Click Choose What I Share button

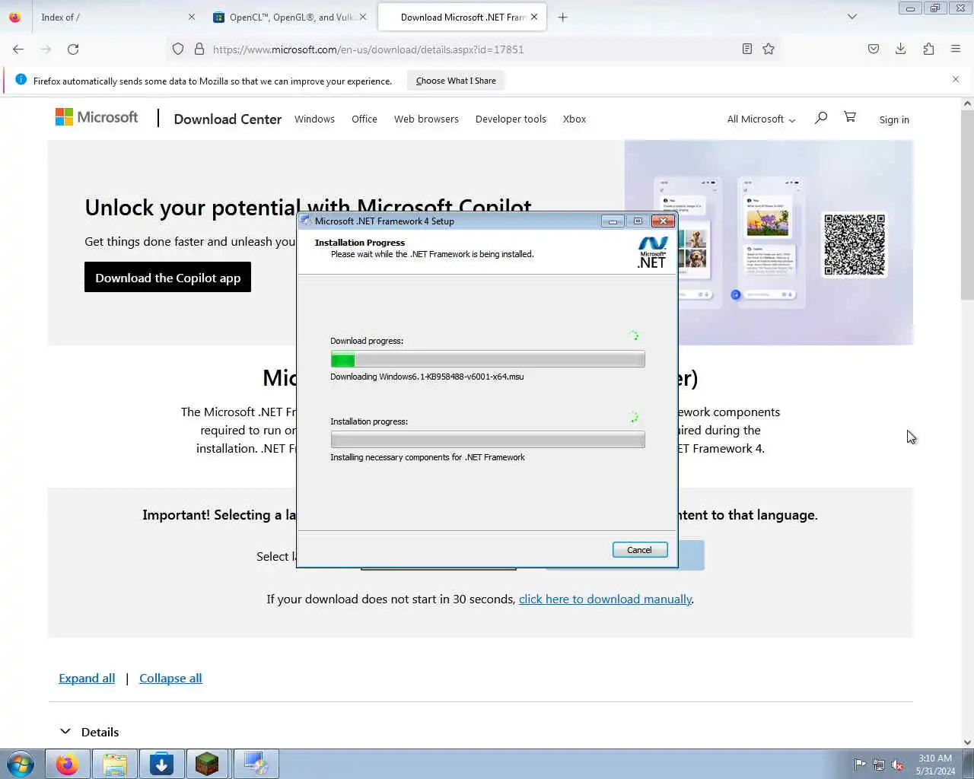[x=456, y=81]
